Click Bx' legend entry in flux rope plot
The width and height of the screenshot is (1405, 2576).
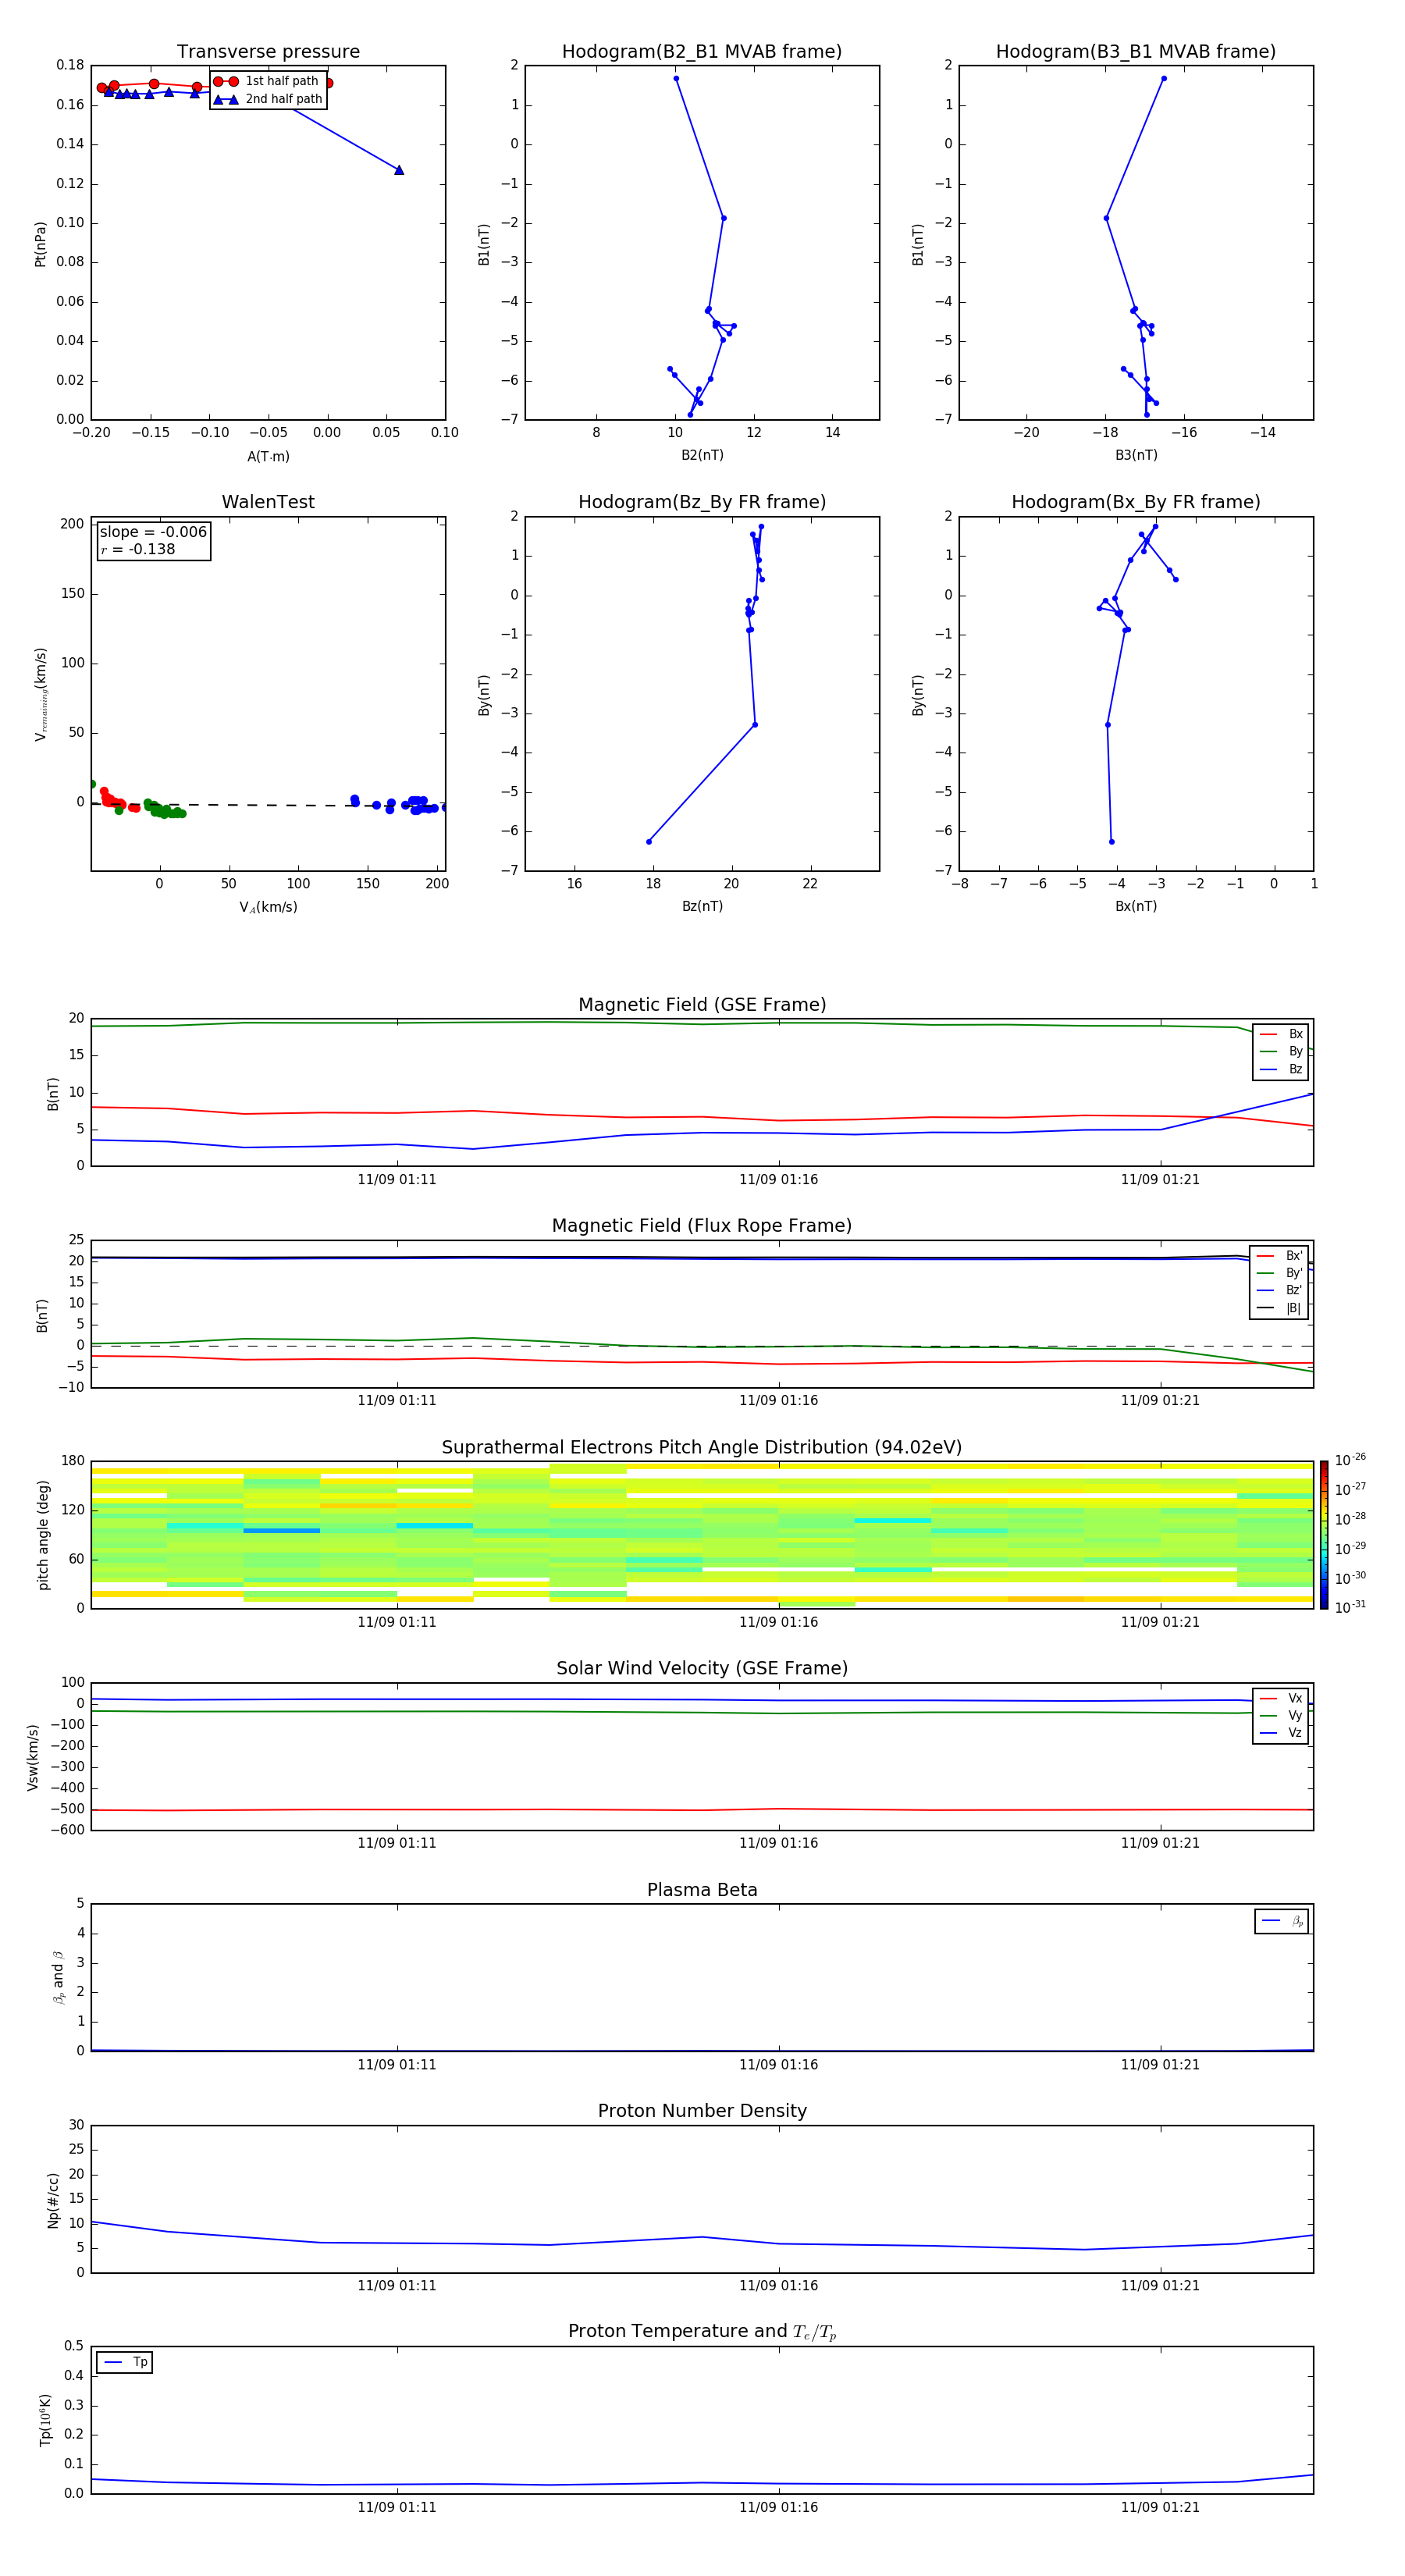point(1280,1256)
